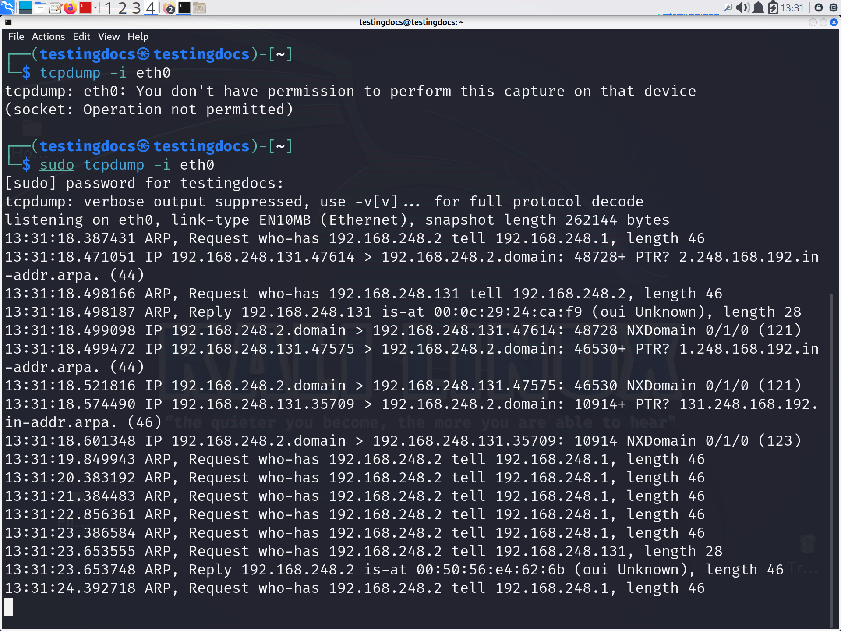Open the Actions menu

click(x=48, y=36)
